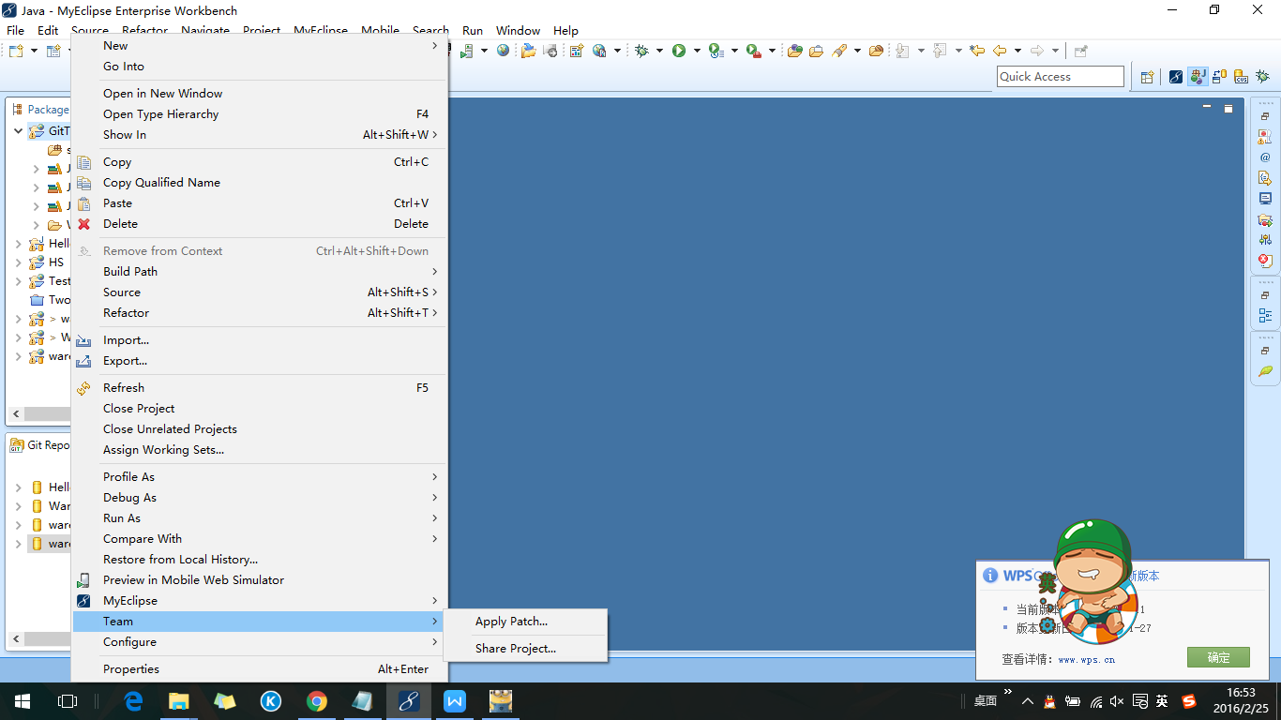
Task: Toggle the Pin Editor toolbar button
Action: (1080, 51)
